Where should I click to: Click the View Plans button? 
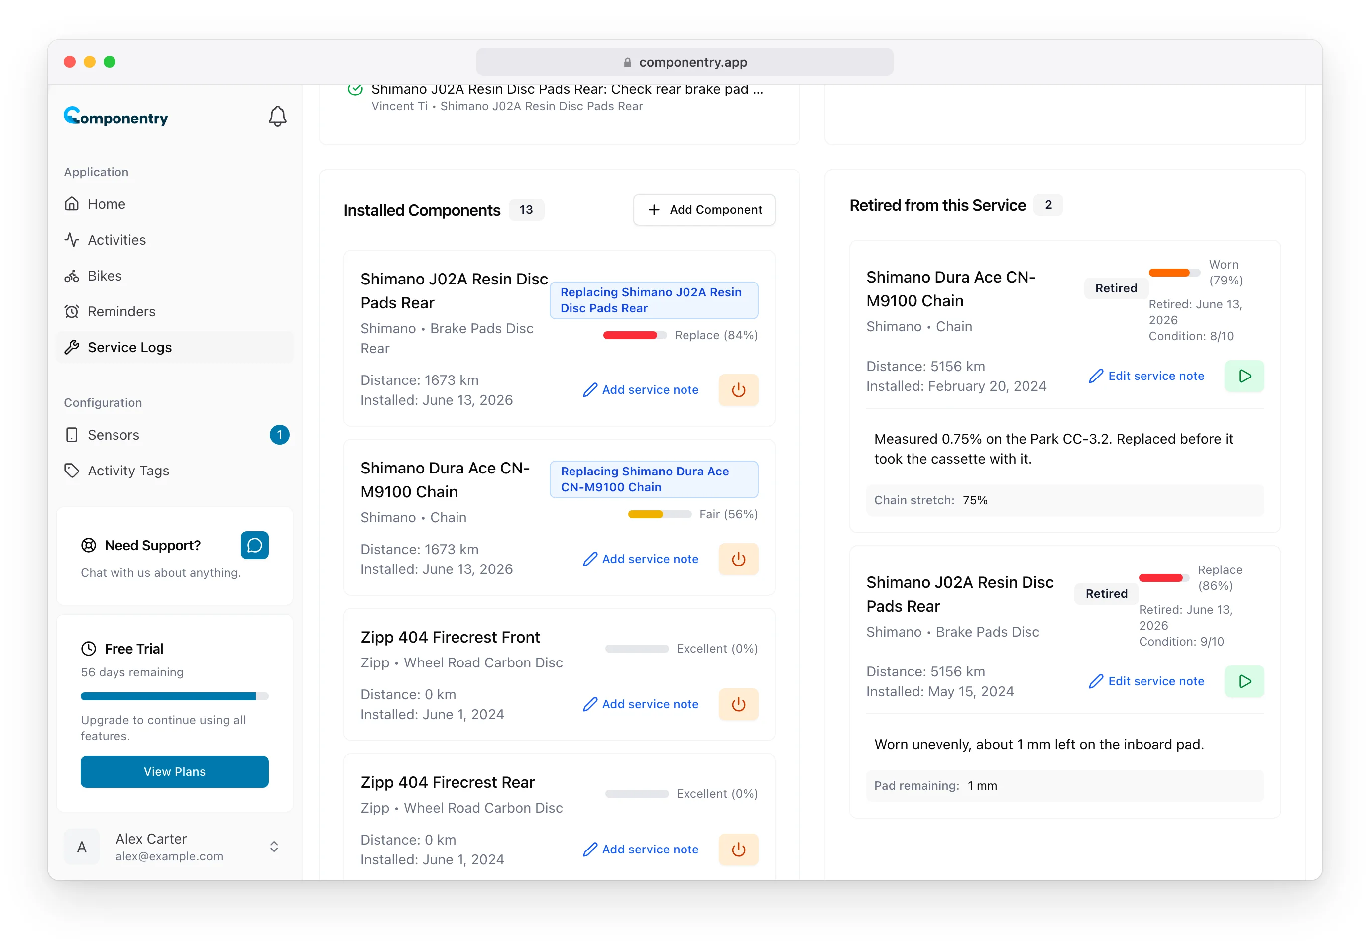(175, 772)
